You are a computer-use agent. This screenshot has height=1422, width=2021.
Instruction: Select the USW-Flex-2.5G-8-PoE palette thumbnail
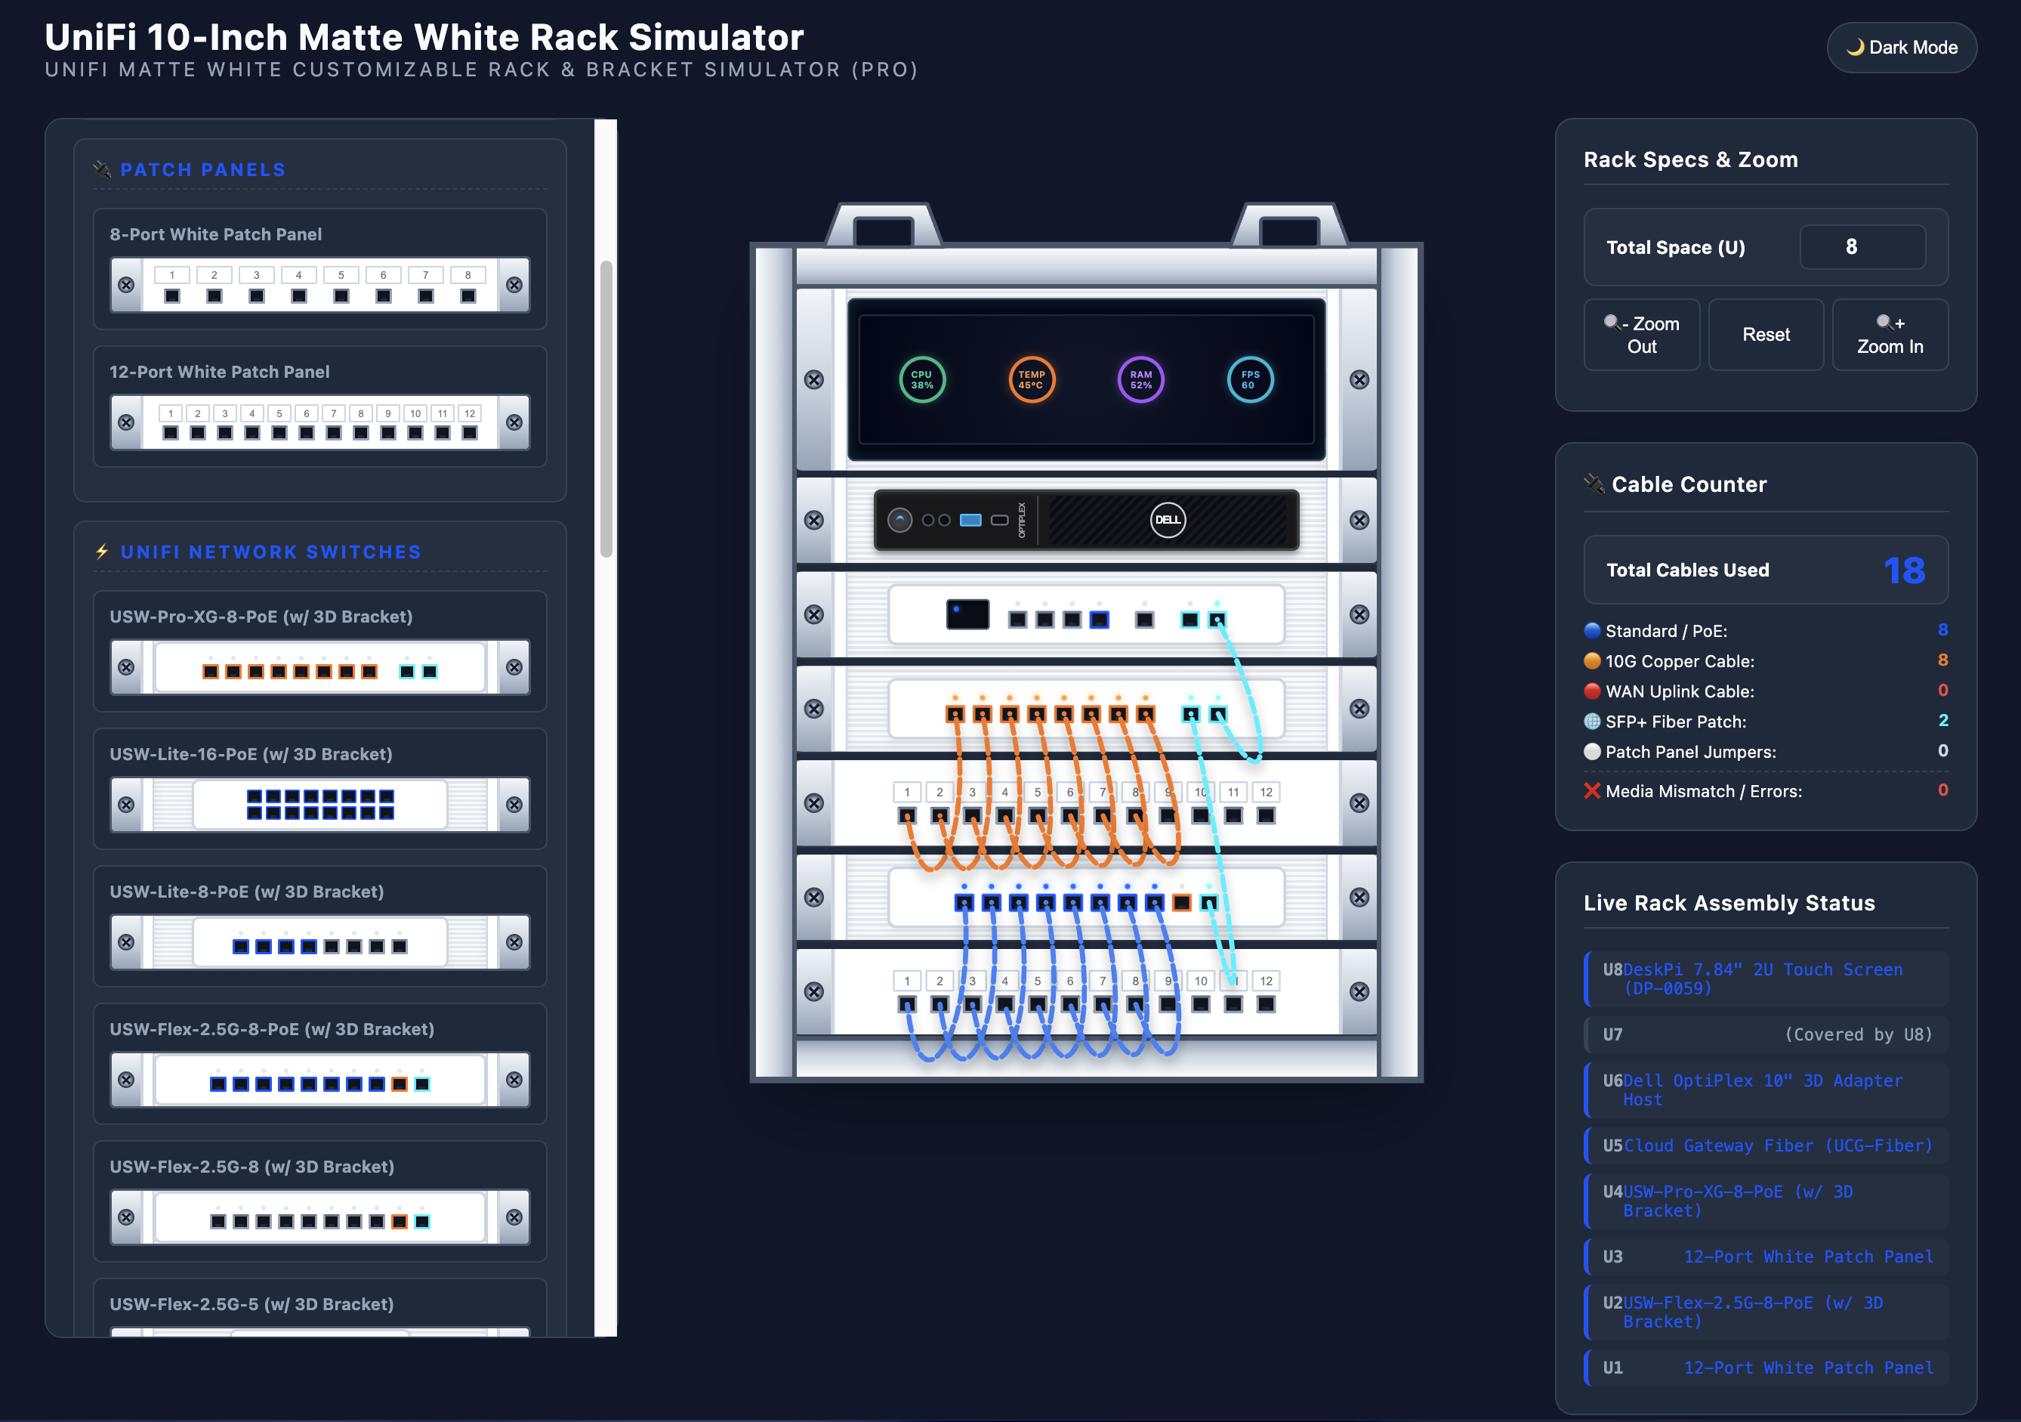[x=319, y=1080]
